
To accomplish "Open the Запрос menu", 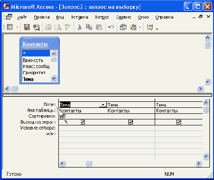I will pos(102,17).
